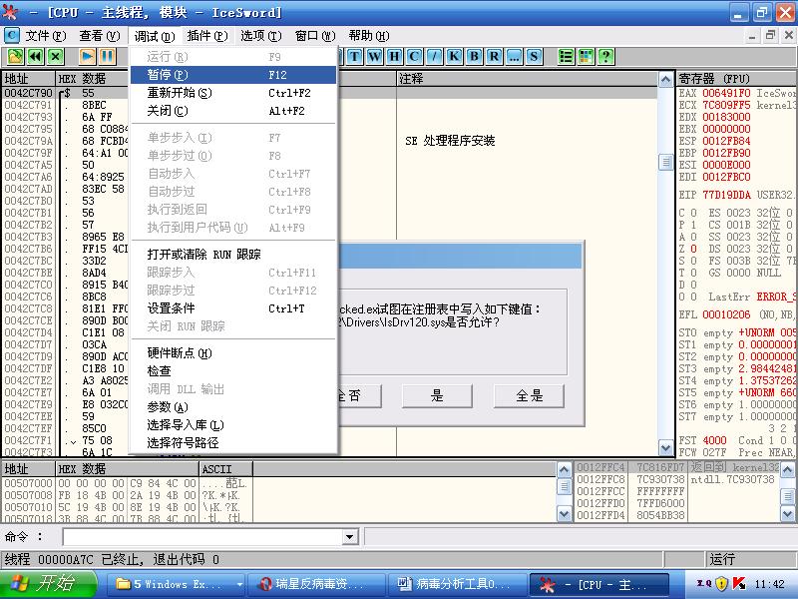The image size is (798, 599).
Task: Open the 查看(V) menu
Action: (99, 36)
